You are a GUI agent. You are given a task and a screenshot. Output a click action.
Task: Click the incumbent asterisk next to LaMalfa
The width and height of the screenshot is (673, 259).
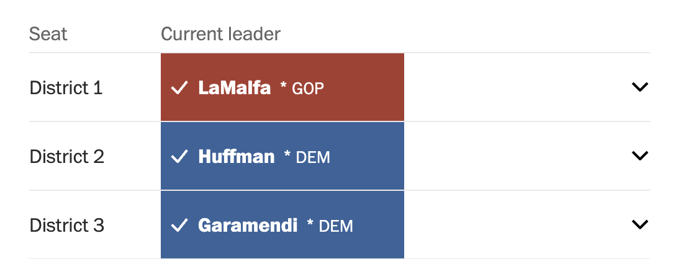[283, 85]
